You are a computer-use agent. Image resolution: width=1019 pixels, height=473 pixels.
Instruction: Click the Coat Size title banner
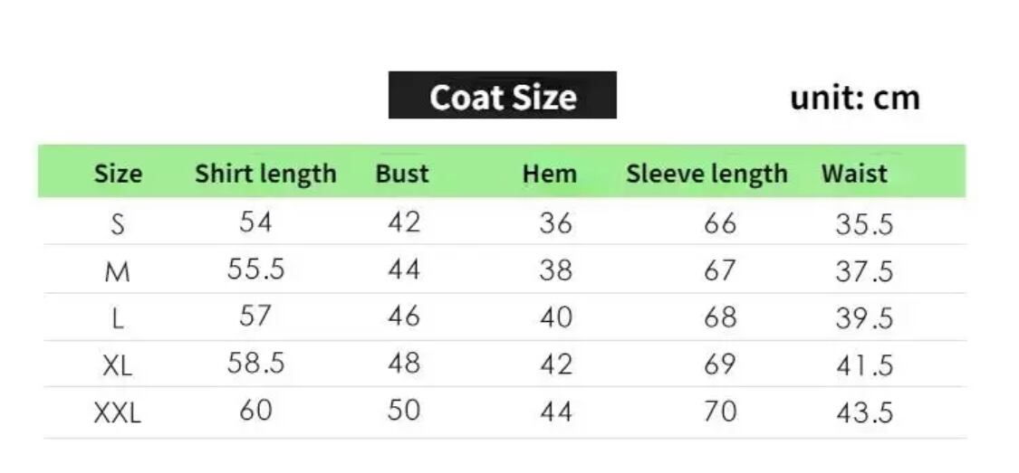pos(502,96)
